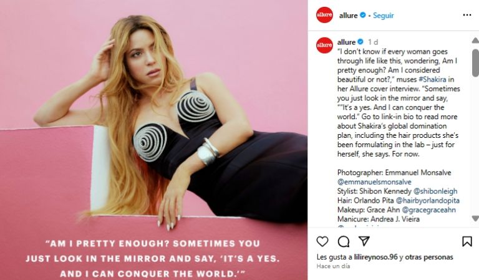Save the post with the bookmark icon
This screenshot has width=479, height=280.
pos(467,241)
